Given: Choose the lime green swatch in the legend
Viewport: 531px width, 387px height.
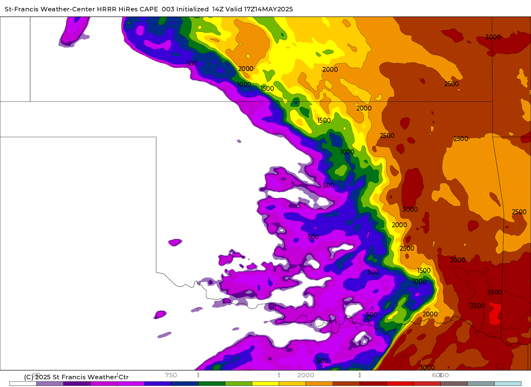Looking at the screenshot, I should (239, 383).
